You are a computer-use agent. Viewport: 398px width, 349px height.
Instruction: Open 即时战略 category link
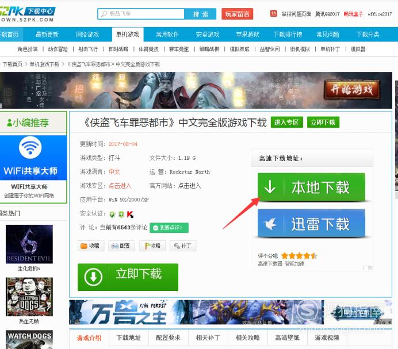pos(118,49)
